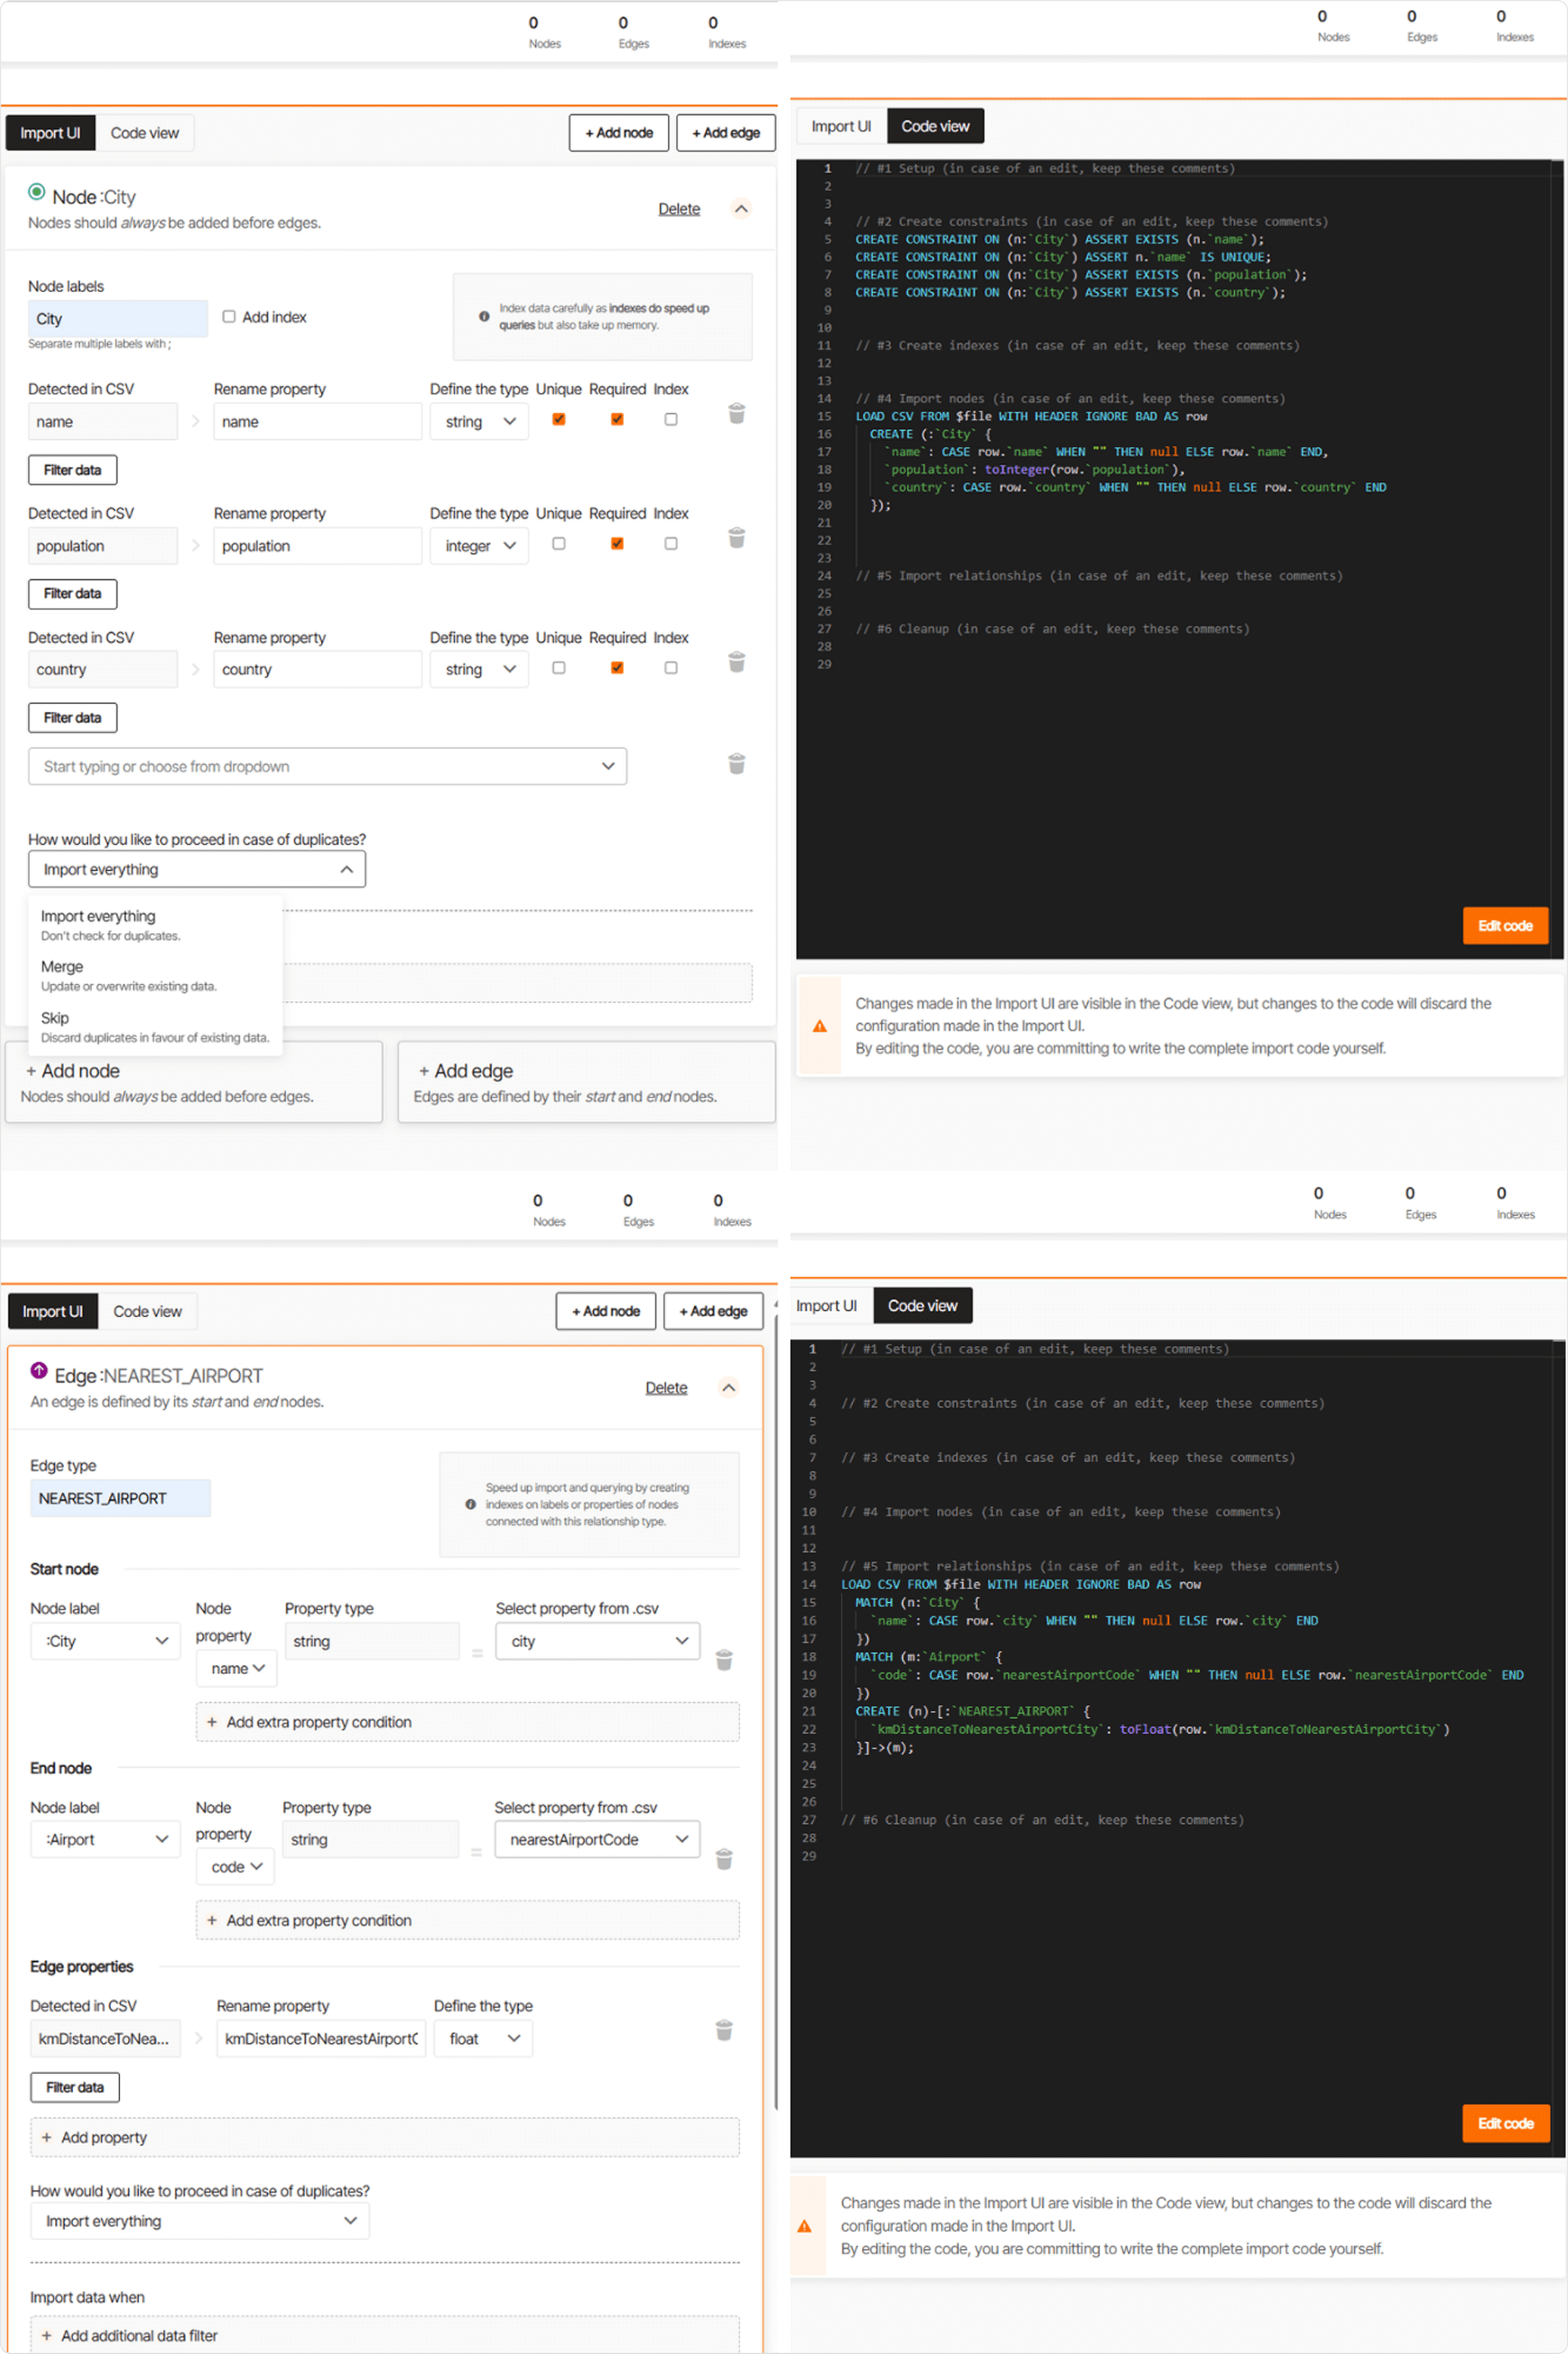
Task: Switch to Import UI tab in upper code panel
Action: coord(841,126)
